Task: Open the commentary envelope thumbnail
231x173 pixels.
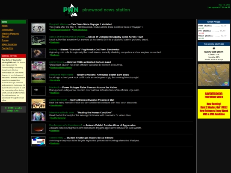Action: [38, 141]
